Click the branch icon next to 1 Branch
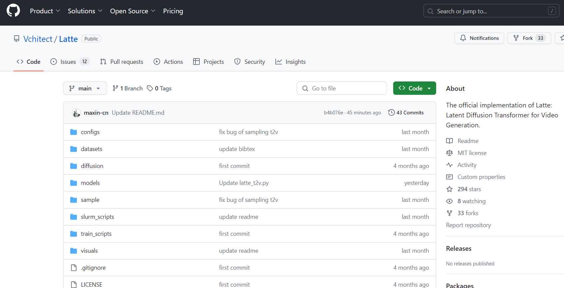This screenshot has height=288, width=564. coord(115,88)
